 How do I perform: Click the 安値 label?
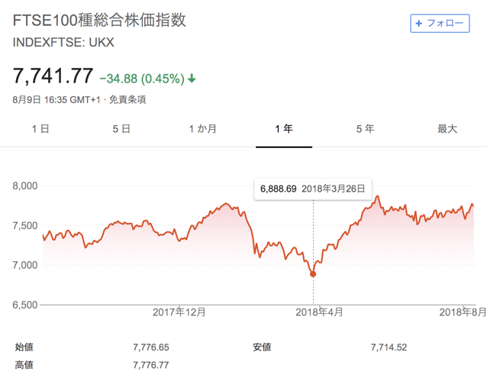coord(262,347)
